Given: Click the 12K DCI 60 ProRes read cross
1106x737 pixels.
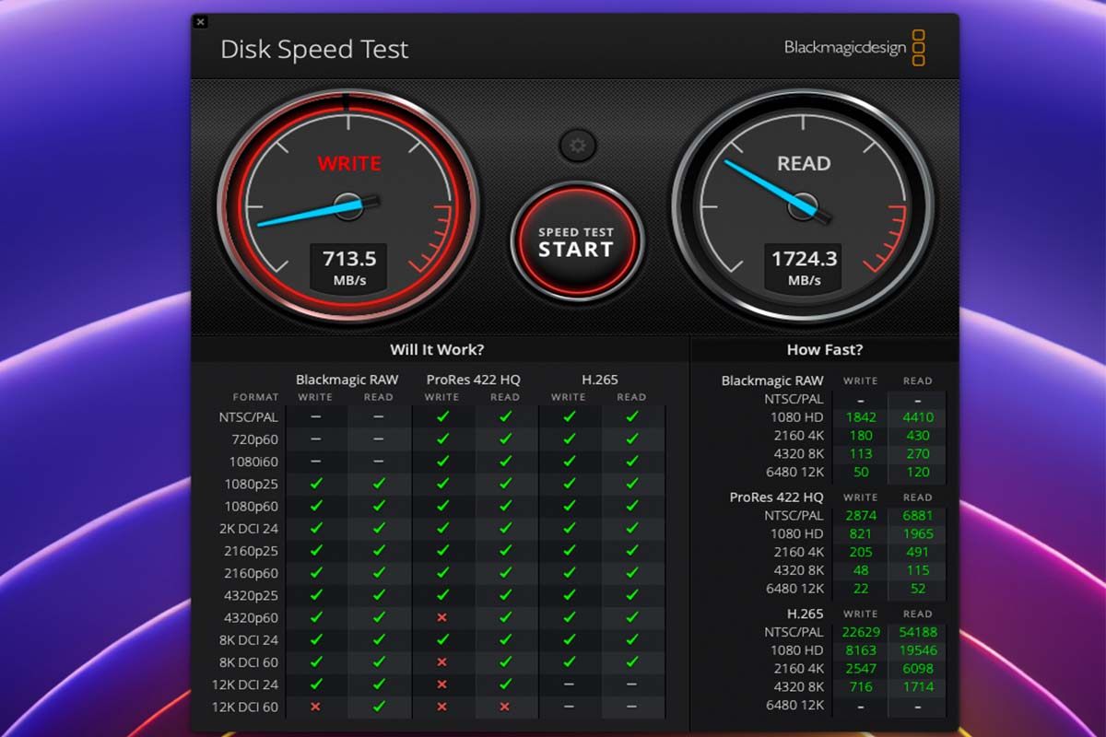Looking at the screenshot, I should (505, 707).
